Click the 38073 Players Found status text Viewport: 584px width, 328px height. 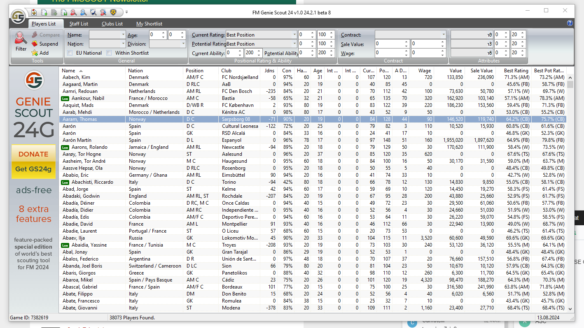click(132, 318)
